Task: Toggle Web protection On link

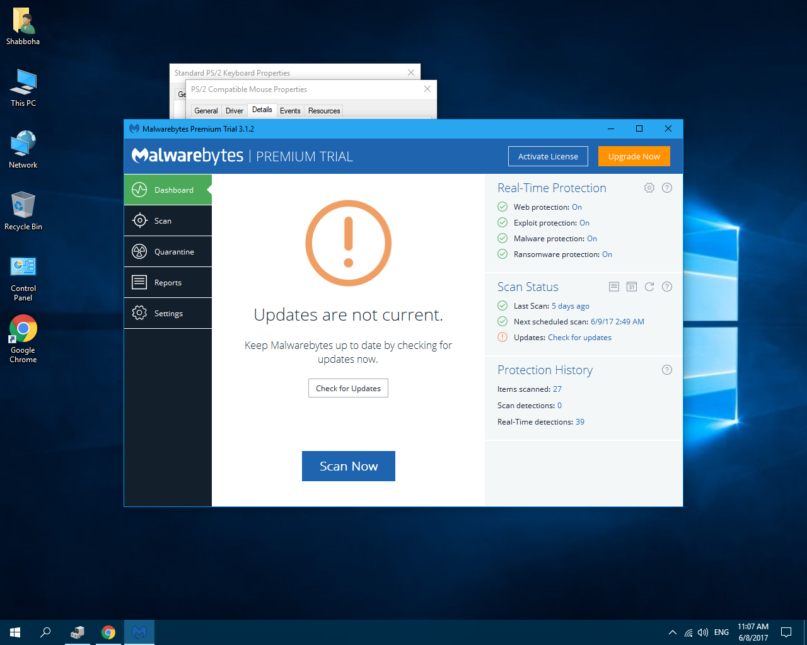Action: [x=577, y=207]
